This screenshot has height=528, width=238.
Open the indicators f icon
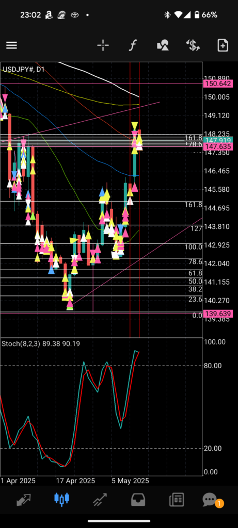click(133, 45)
